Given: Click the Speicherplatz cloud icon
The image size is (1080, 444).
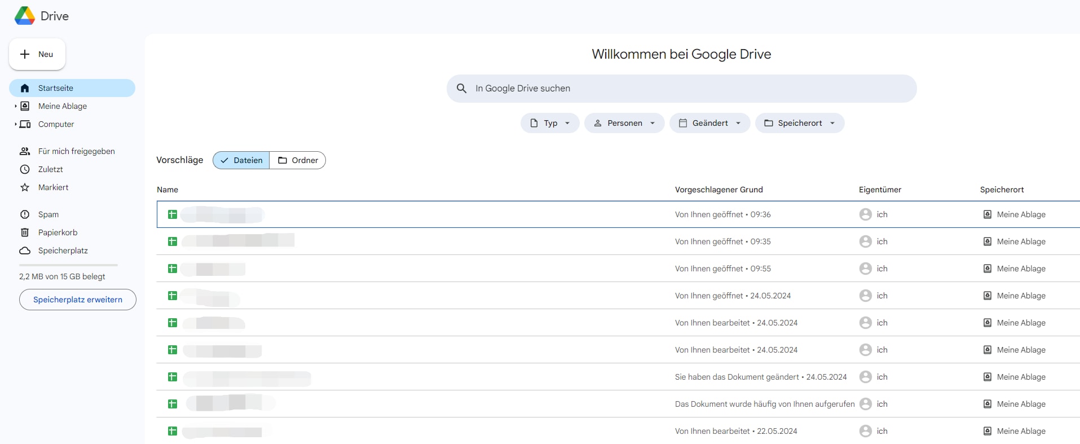Looking at the screenshot, I should point(25,250).
